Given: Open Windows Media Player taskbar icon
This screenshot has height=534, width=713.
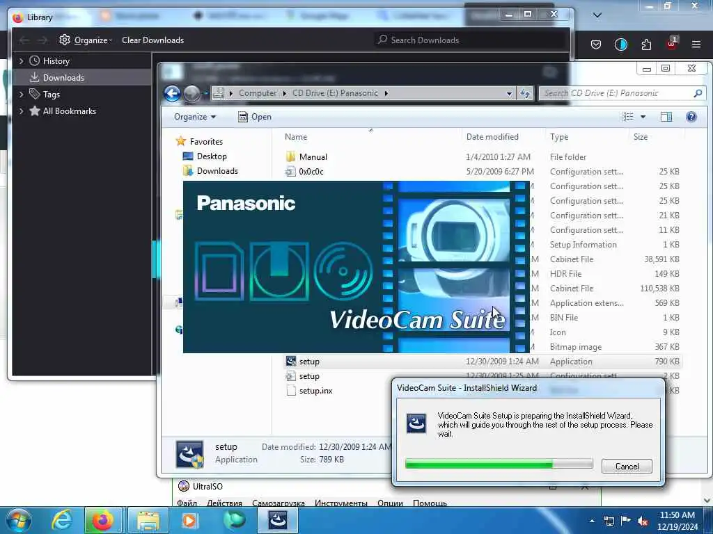Looking at the screenshot, I should 189,520.
